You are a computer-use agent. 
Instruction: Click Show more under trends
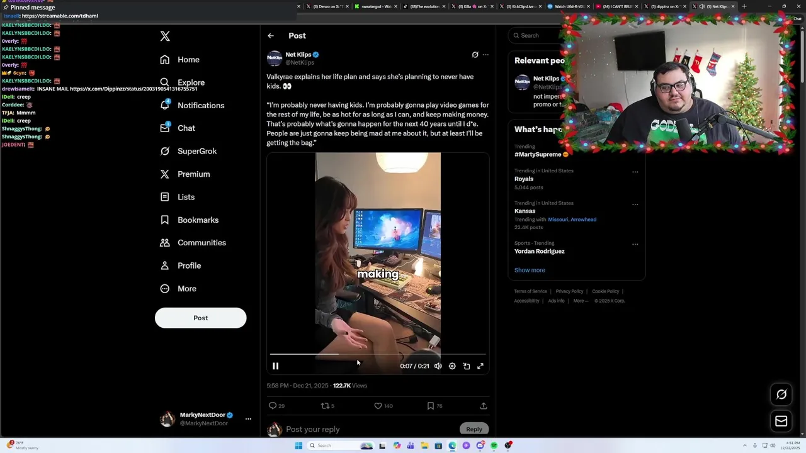[530, 270]
